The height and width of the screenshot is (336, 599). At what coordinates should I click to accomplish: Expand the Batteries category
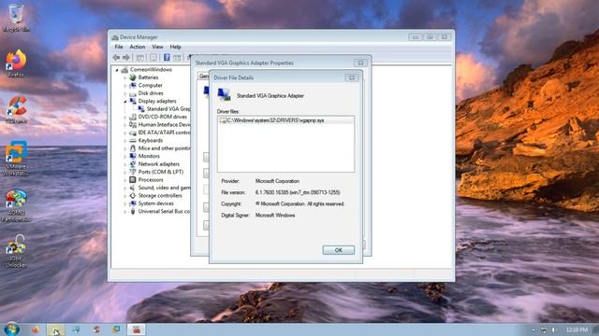[124, 77]
